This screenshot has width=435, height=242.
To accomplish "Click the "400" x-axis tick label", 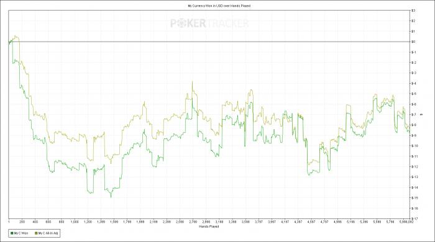I will click(x=35, y=222).
